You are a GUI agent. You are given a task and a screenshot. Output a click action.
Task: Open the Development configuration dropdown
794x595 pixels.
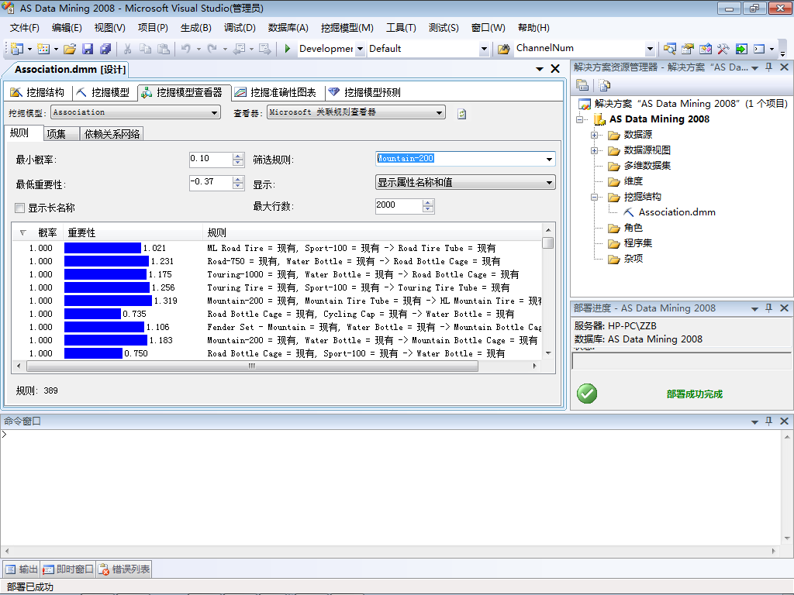(360, 49)
